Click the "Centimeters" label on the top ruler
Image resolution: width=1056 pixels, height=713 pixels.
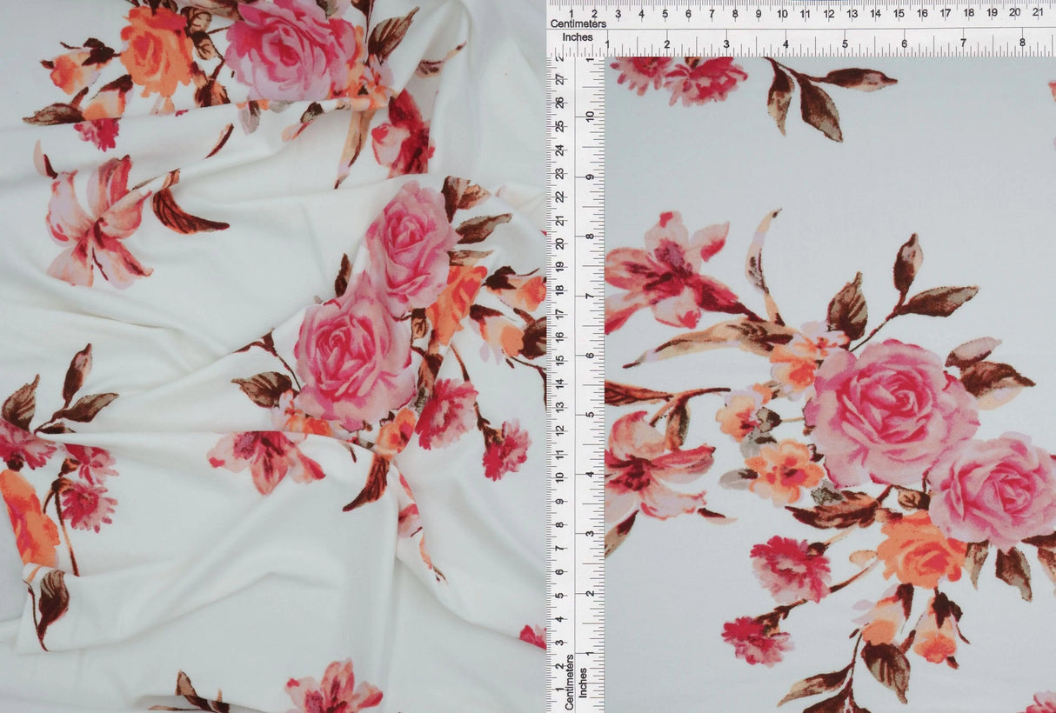[x=578, y=23]
